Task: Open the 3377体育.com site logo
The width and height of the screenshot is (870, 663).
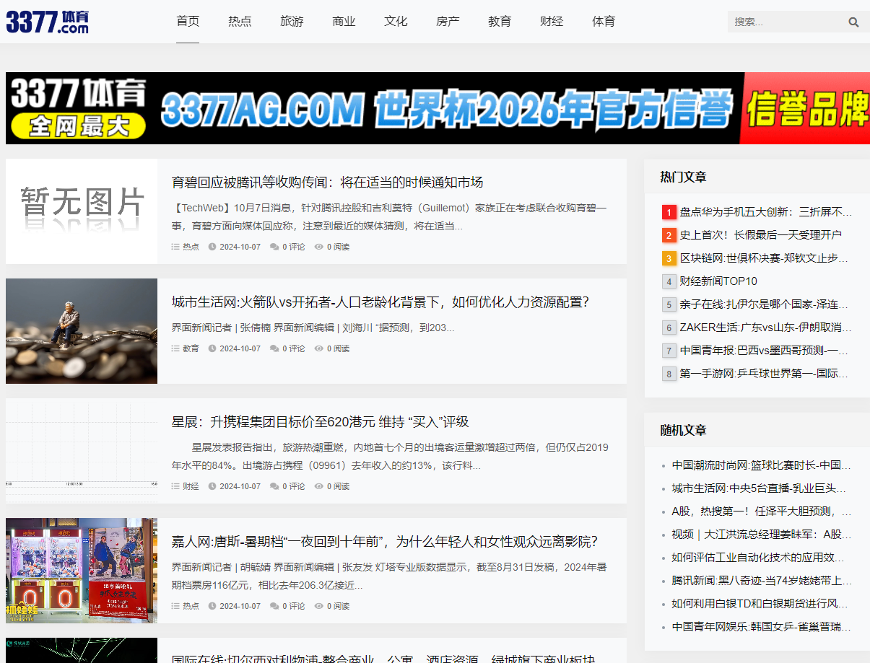Action: [48, 22]
